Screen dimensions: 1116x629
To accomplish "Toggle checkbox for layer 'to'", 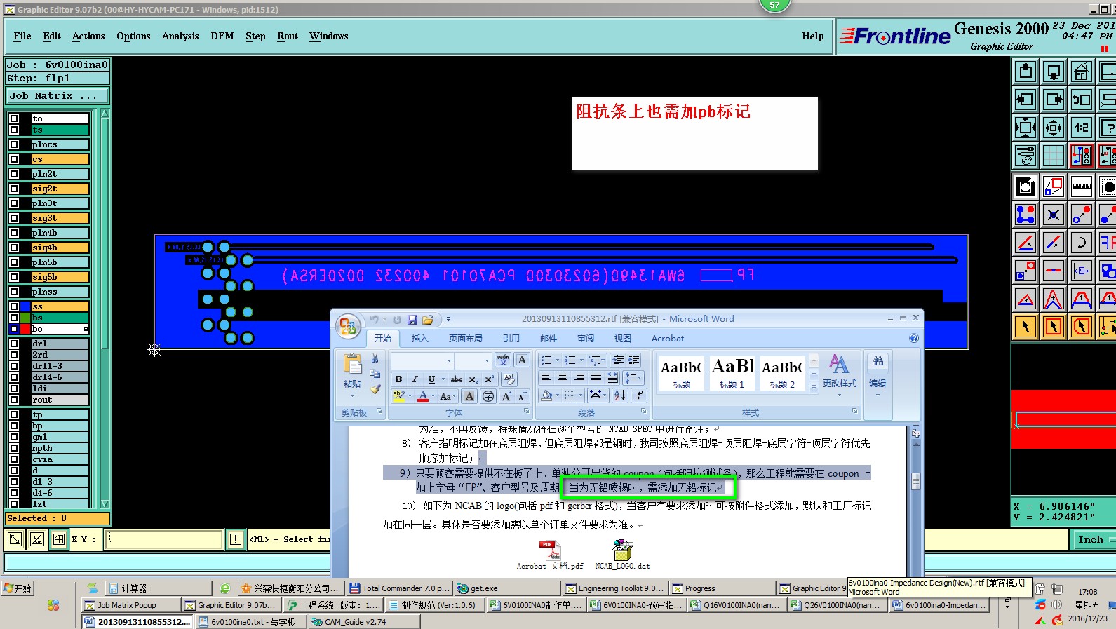I will click(14, 119).
